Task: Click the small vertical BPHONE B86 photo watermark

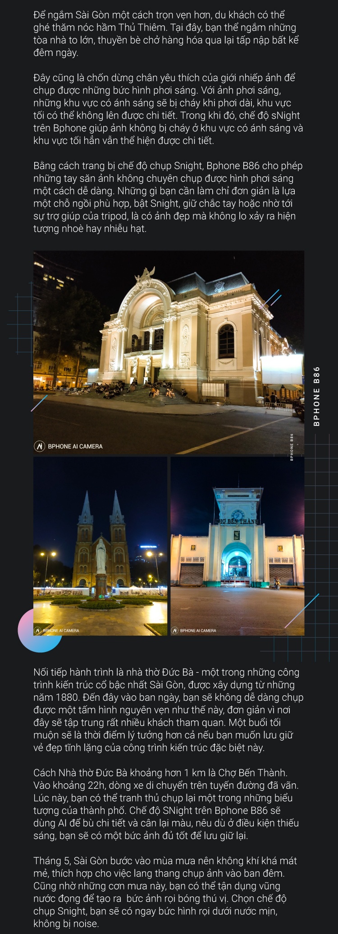Action: pos(292,447)
